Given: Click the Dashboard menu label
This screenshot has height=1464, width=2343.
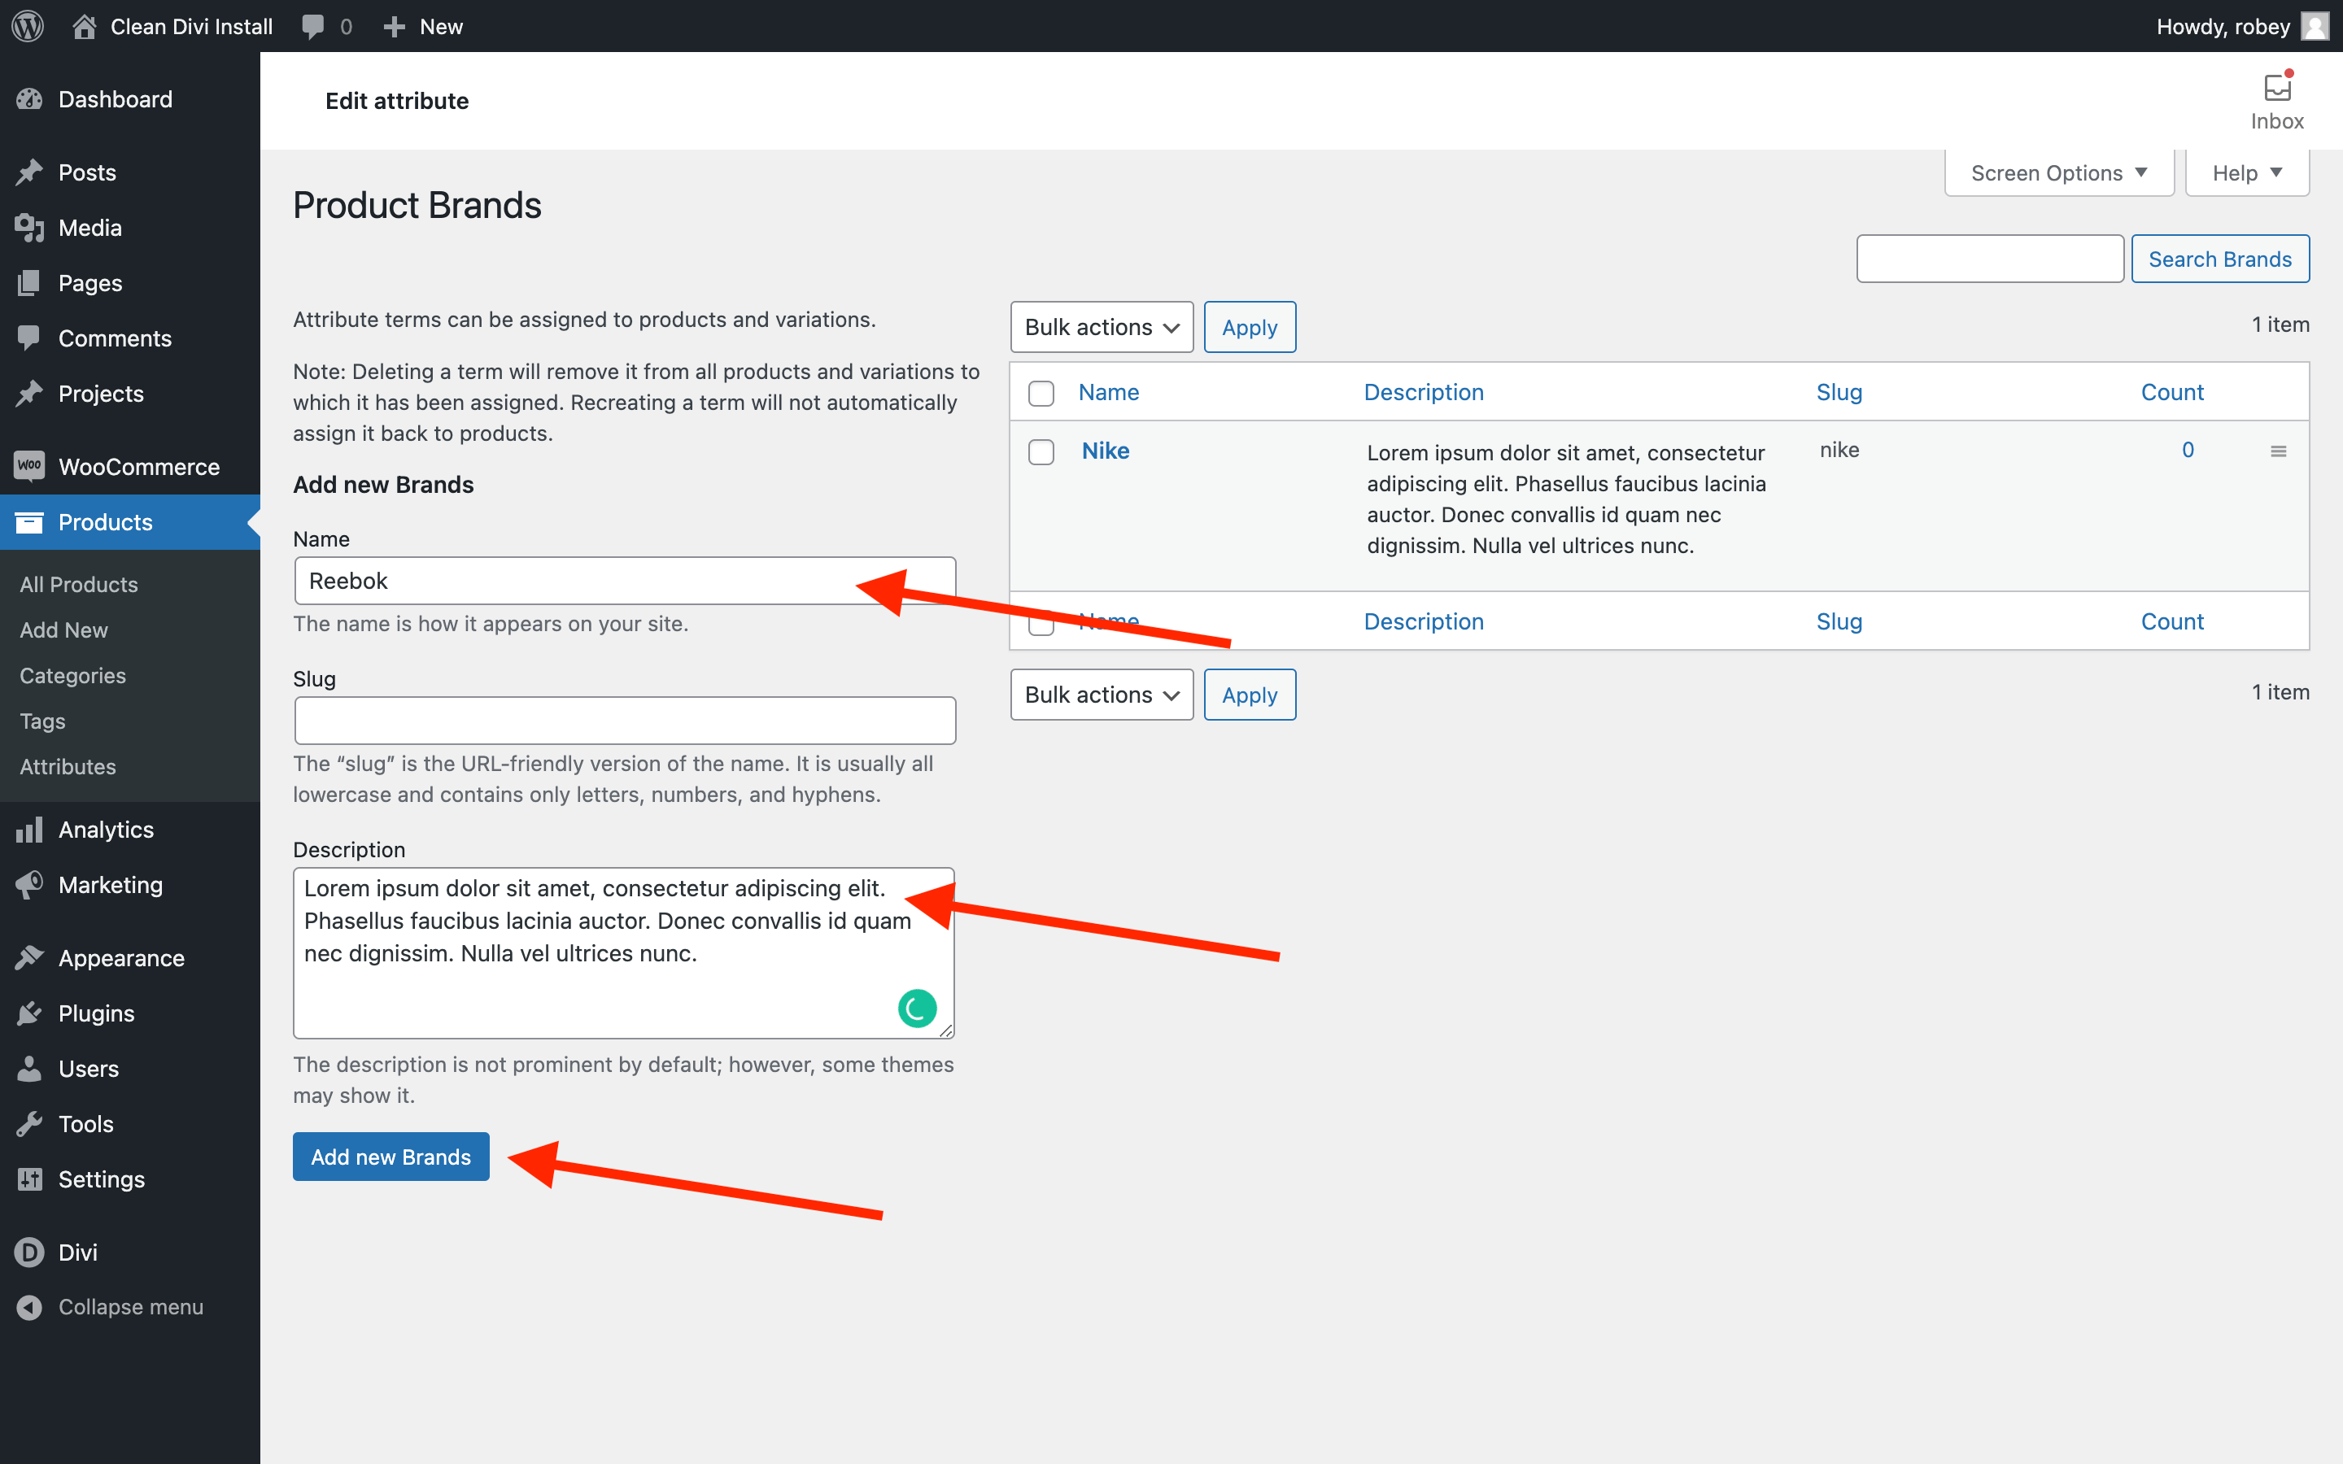Looking at the screenshot, I should (x=116, y=98).
